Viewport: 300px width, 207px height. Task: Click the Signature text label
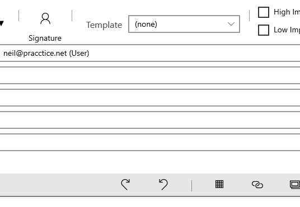[45, 38]
